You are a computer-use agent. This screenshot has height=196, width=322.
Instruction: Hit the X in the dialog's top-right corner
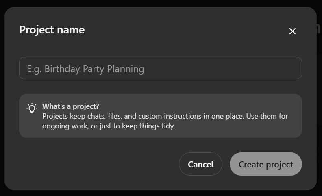[292, 31]
